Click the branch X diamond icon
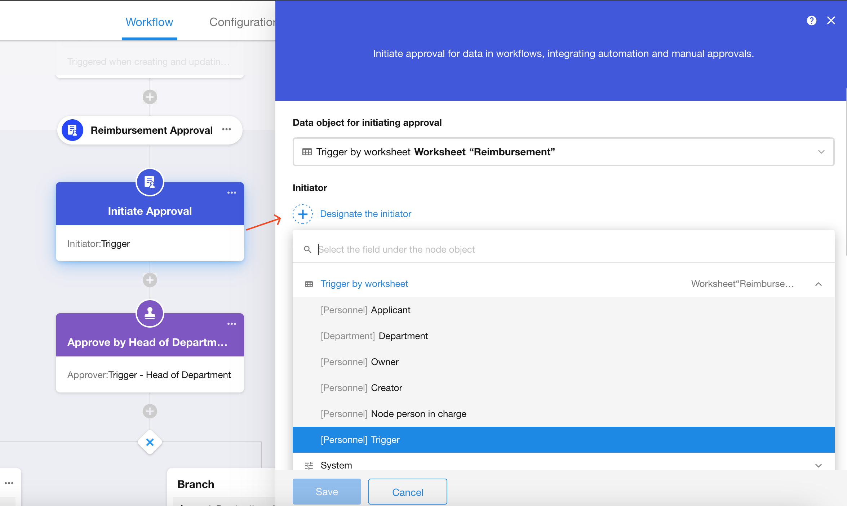Viewport: 847px width, 506px height. 150,442
